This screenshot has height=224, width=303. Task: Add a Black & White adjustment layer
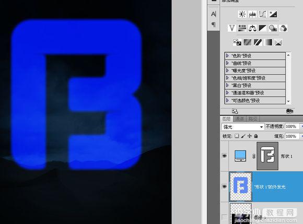coord(262,28)
